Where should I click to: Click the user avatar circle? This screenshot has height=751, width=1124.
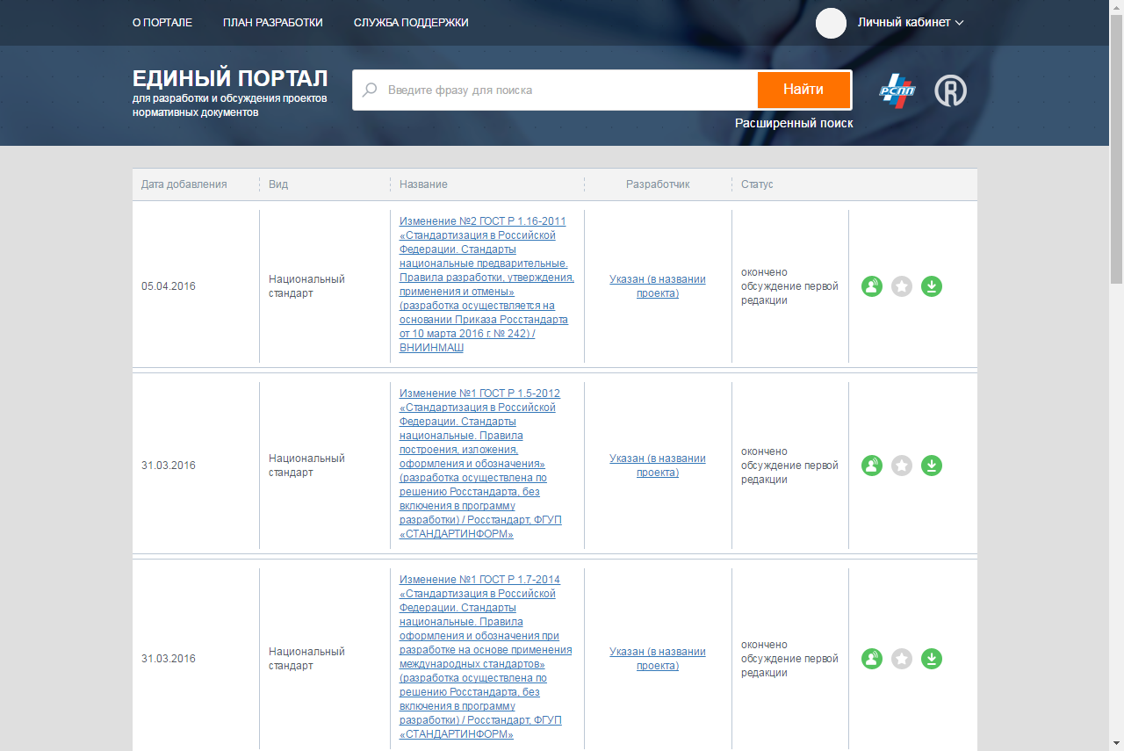[831, 23]
